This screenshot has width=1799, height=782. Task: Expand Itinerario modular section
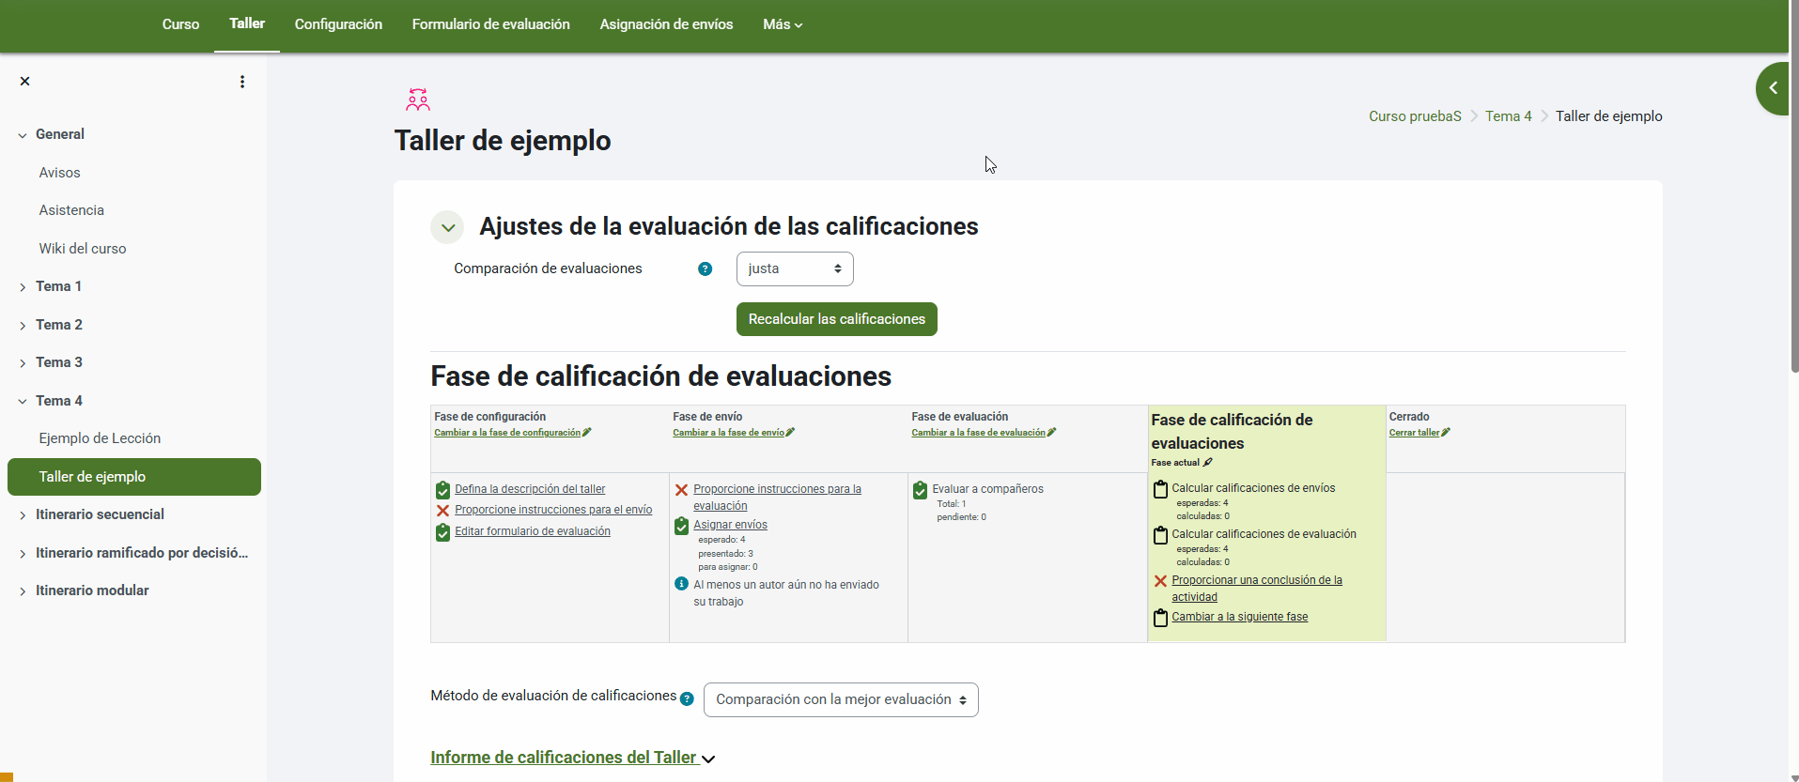[x=23, y=591]
